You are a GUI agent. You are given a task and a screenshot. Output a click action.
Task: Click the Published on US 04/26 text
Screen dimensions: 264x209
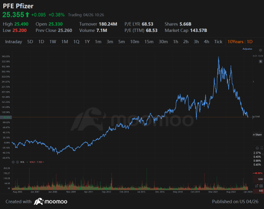coord(235,201)
